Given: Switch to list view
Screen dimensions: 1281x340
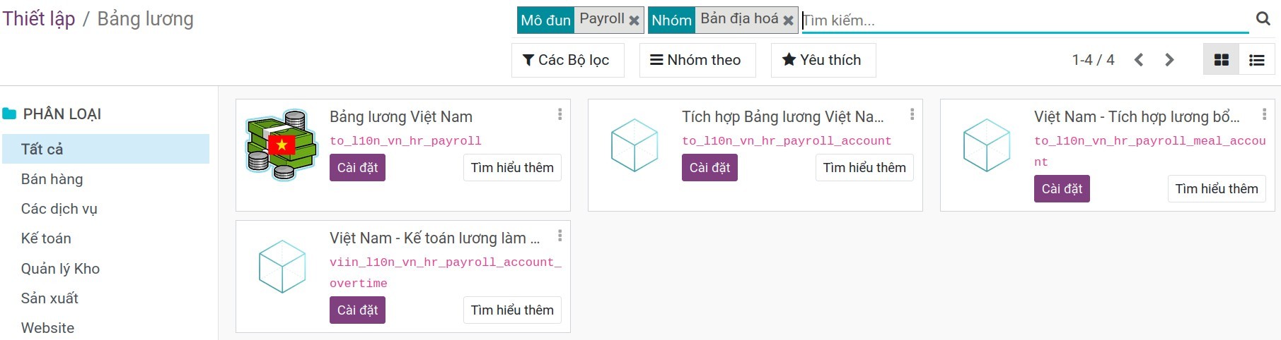Looking at the screenshot, I should click(1257, 60).
